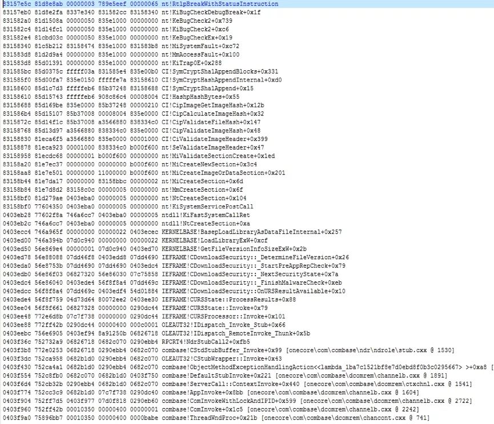This screenshot has width=494, height=424.
Task: Click combase!ObjectMethodExceptionHandlingAction lambda line
Action: click(248, 368)
